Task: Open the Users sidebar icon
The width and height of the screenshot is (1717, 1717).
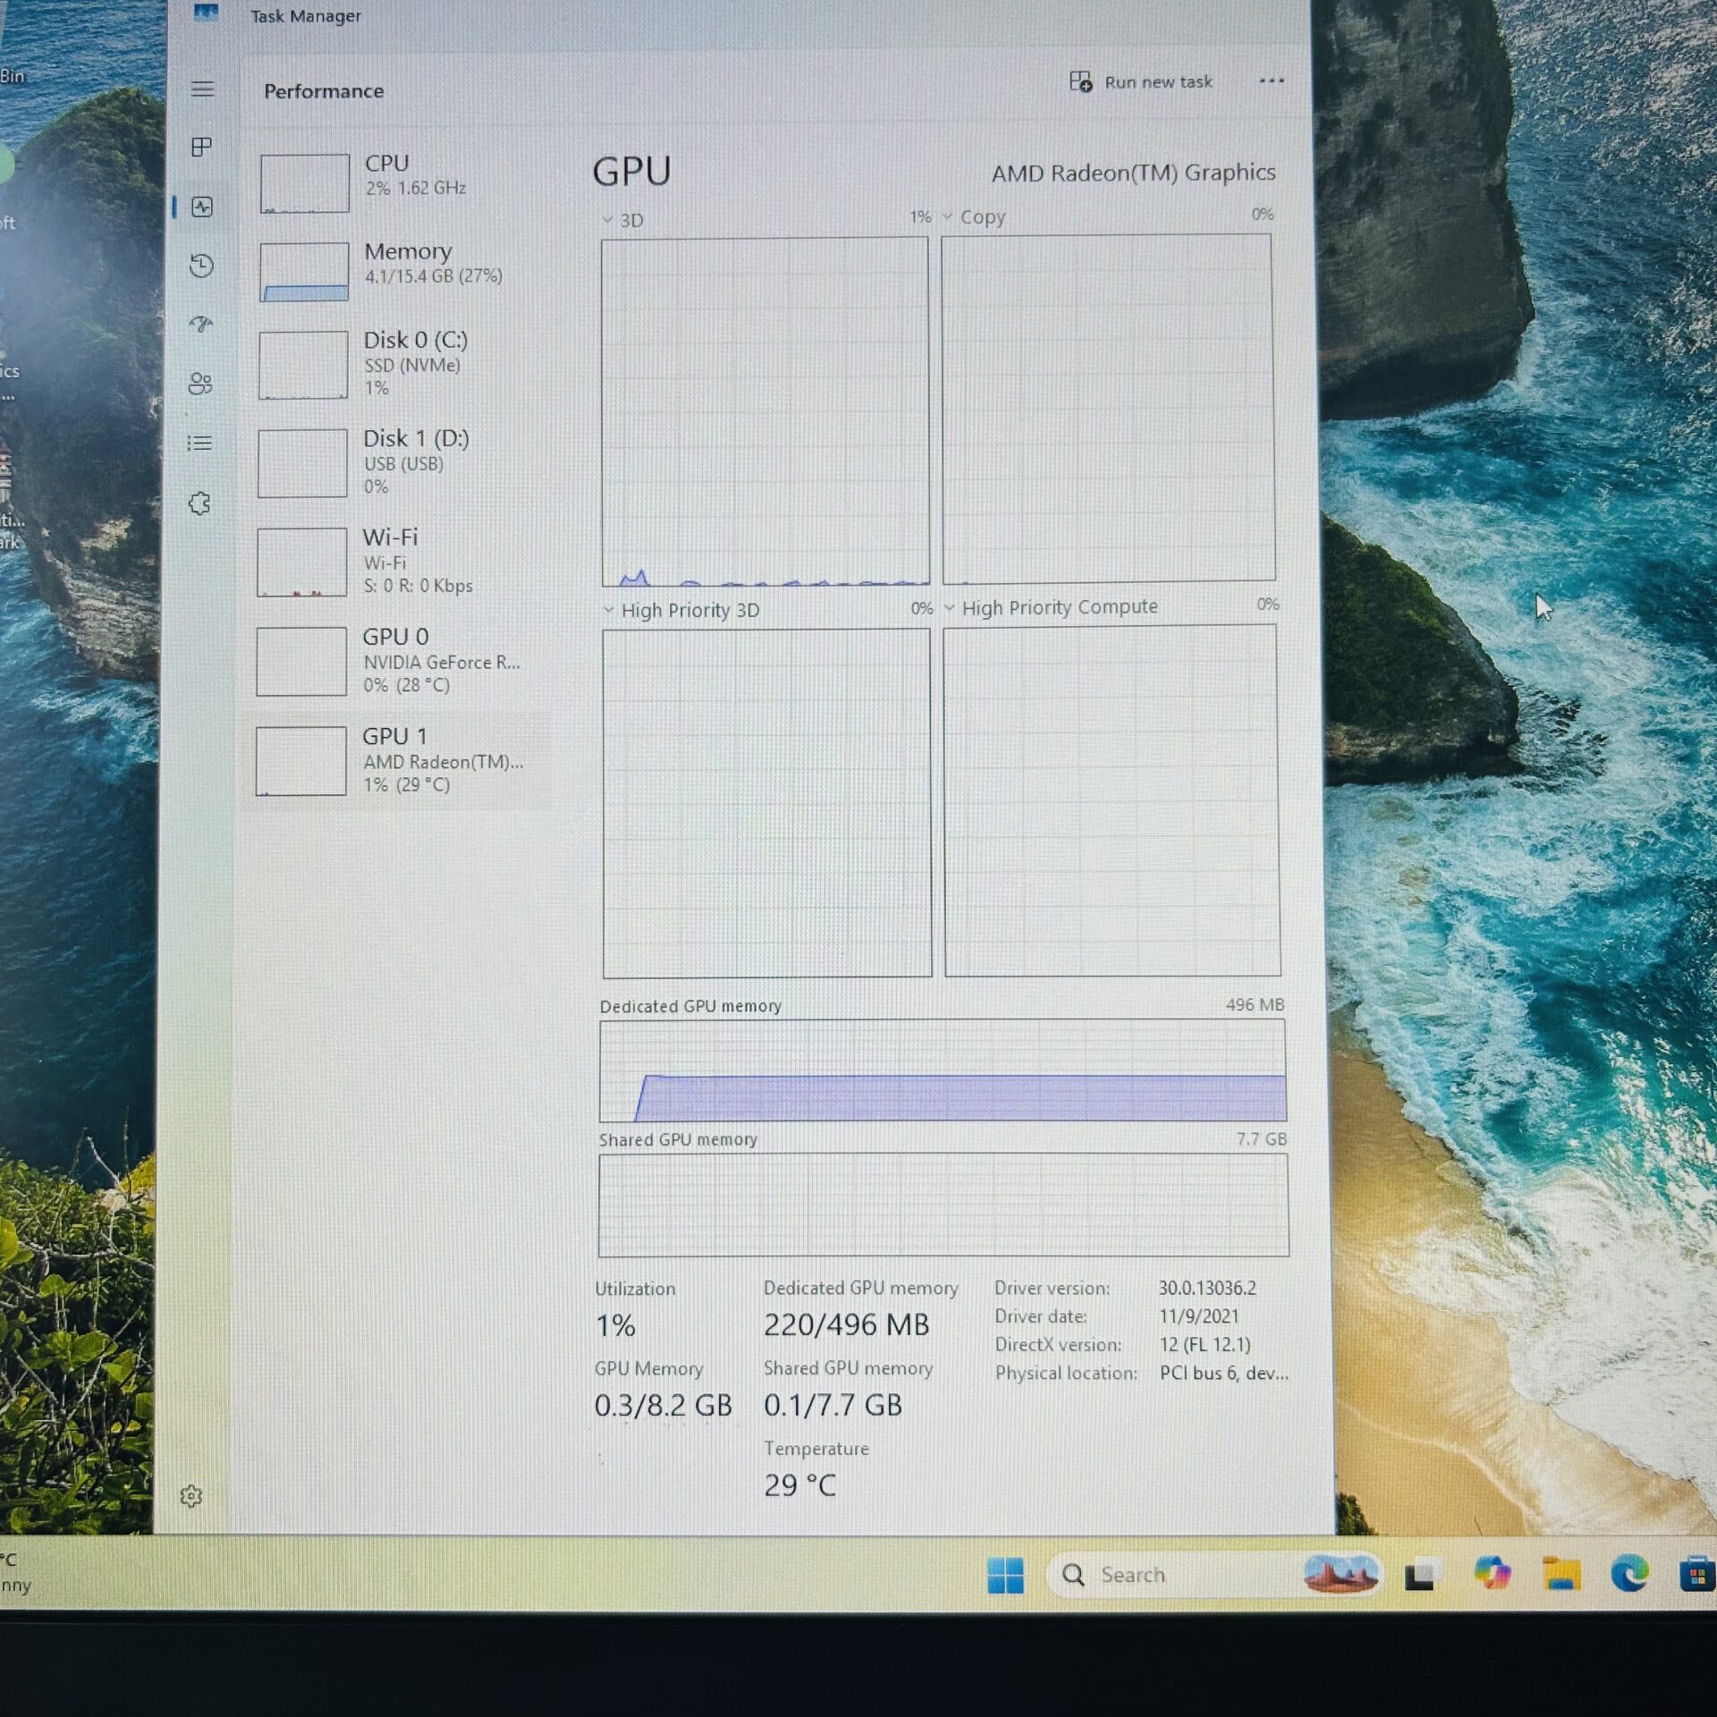Action: click(200, 384)
